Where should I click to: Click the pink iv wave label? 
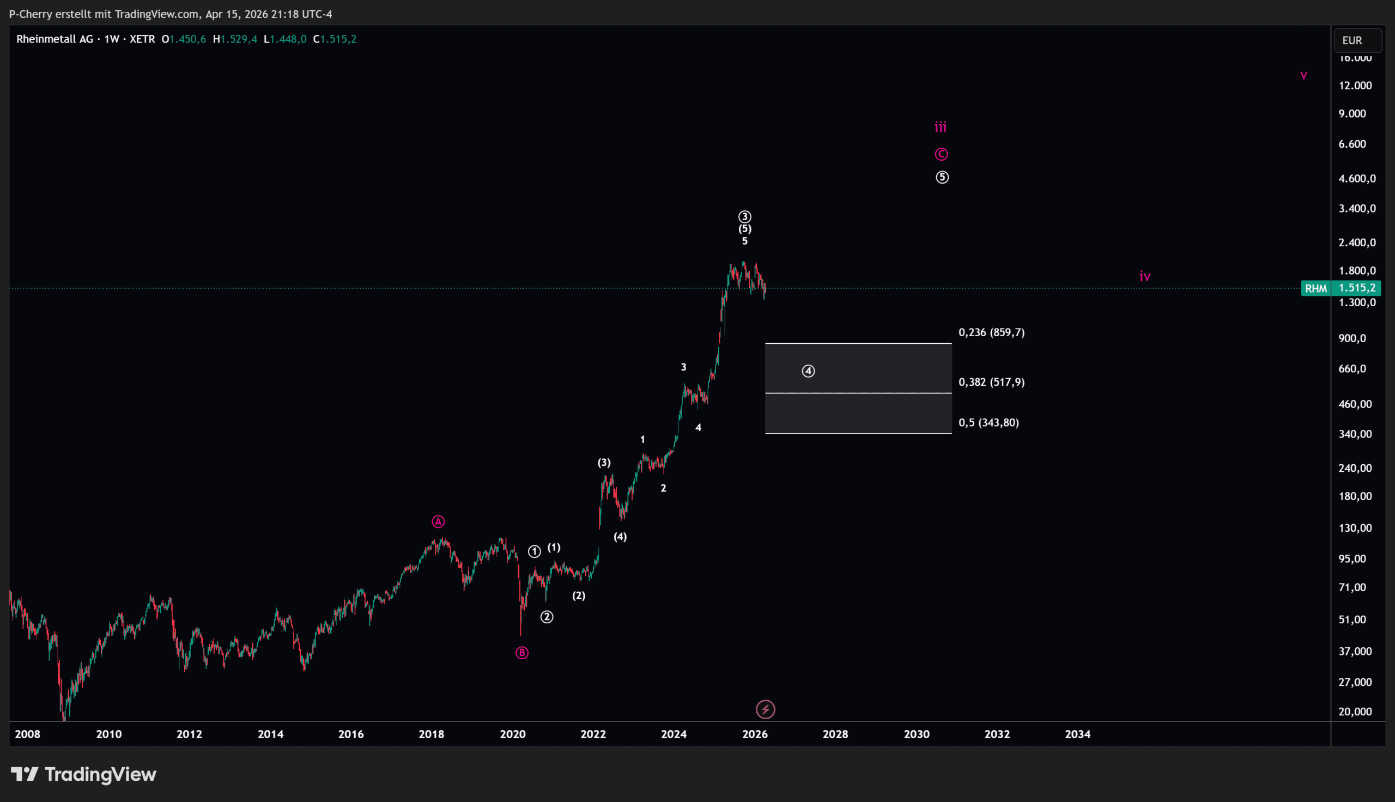(1144, 277)
